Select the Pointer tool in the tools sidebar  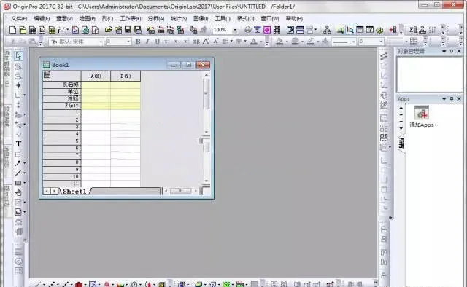[x=18, y=56]
